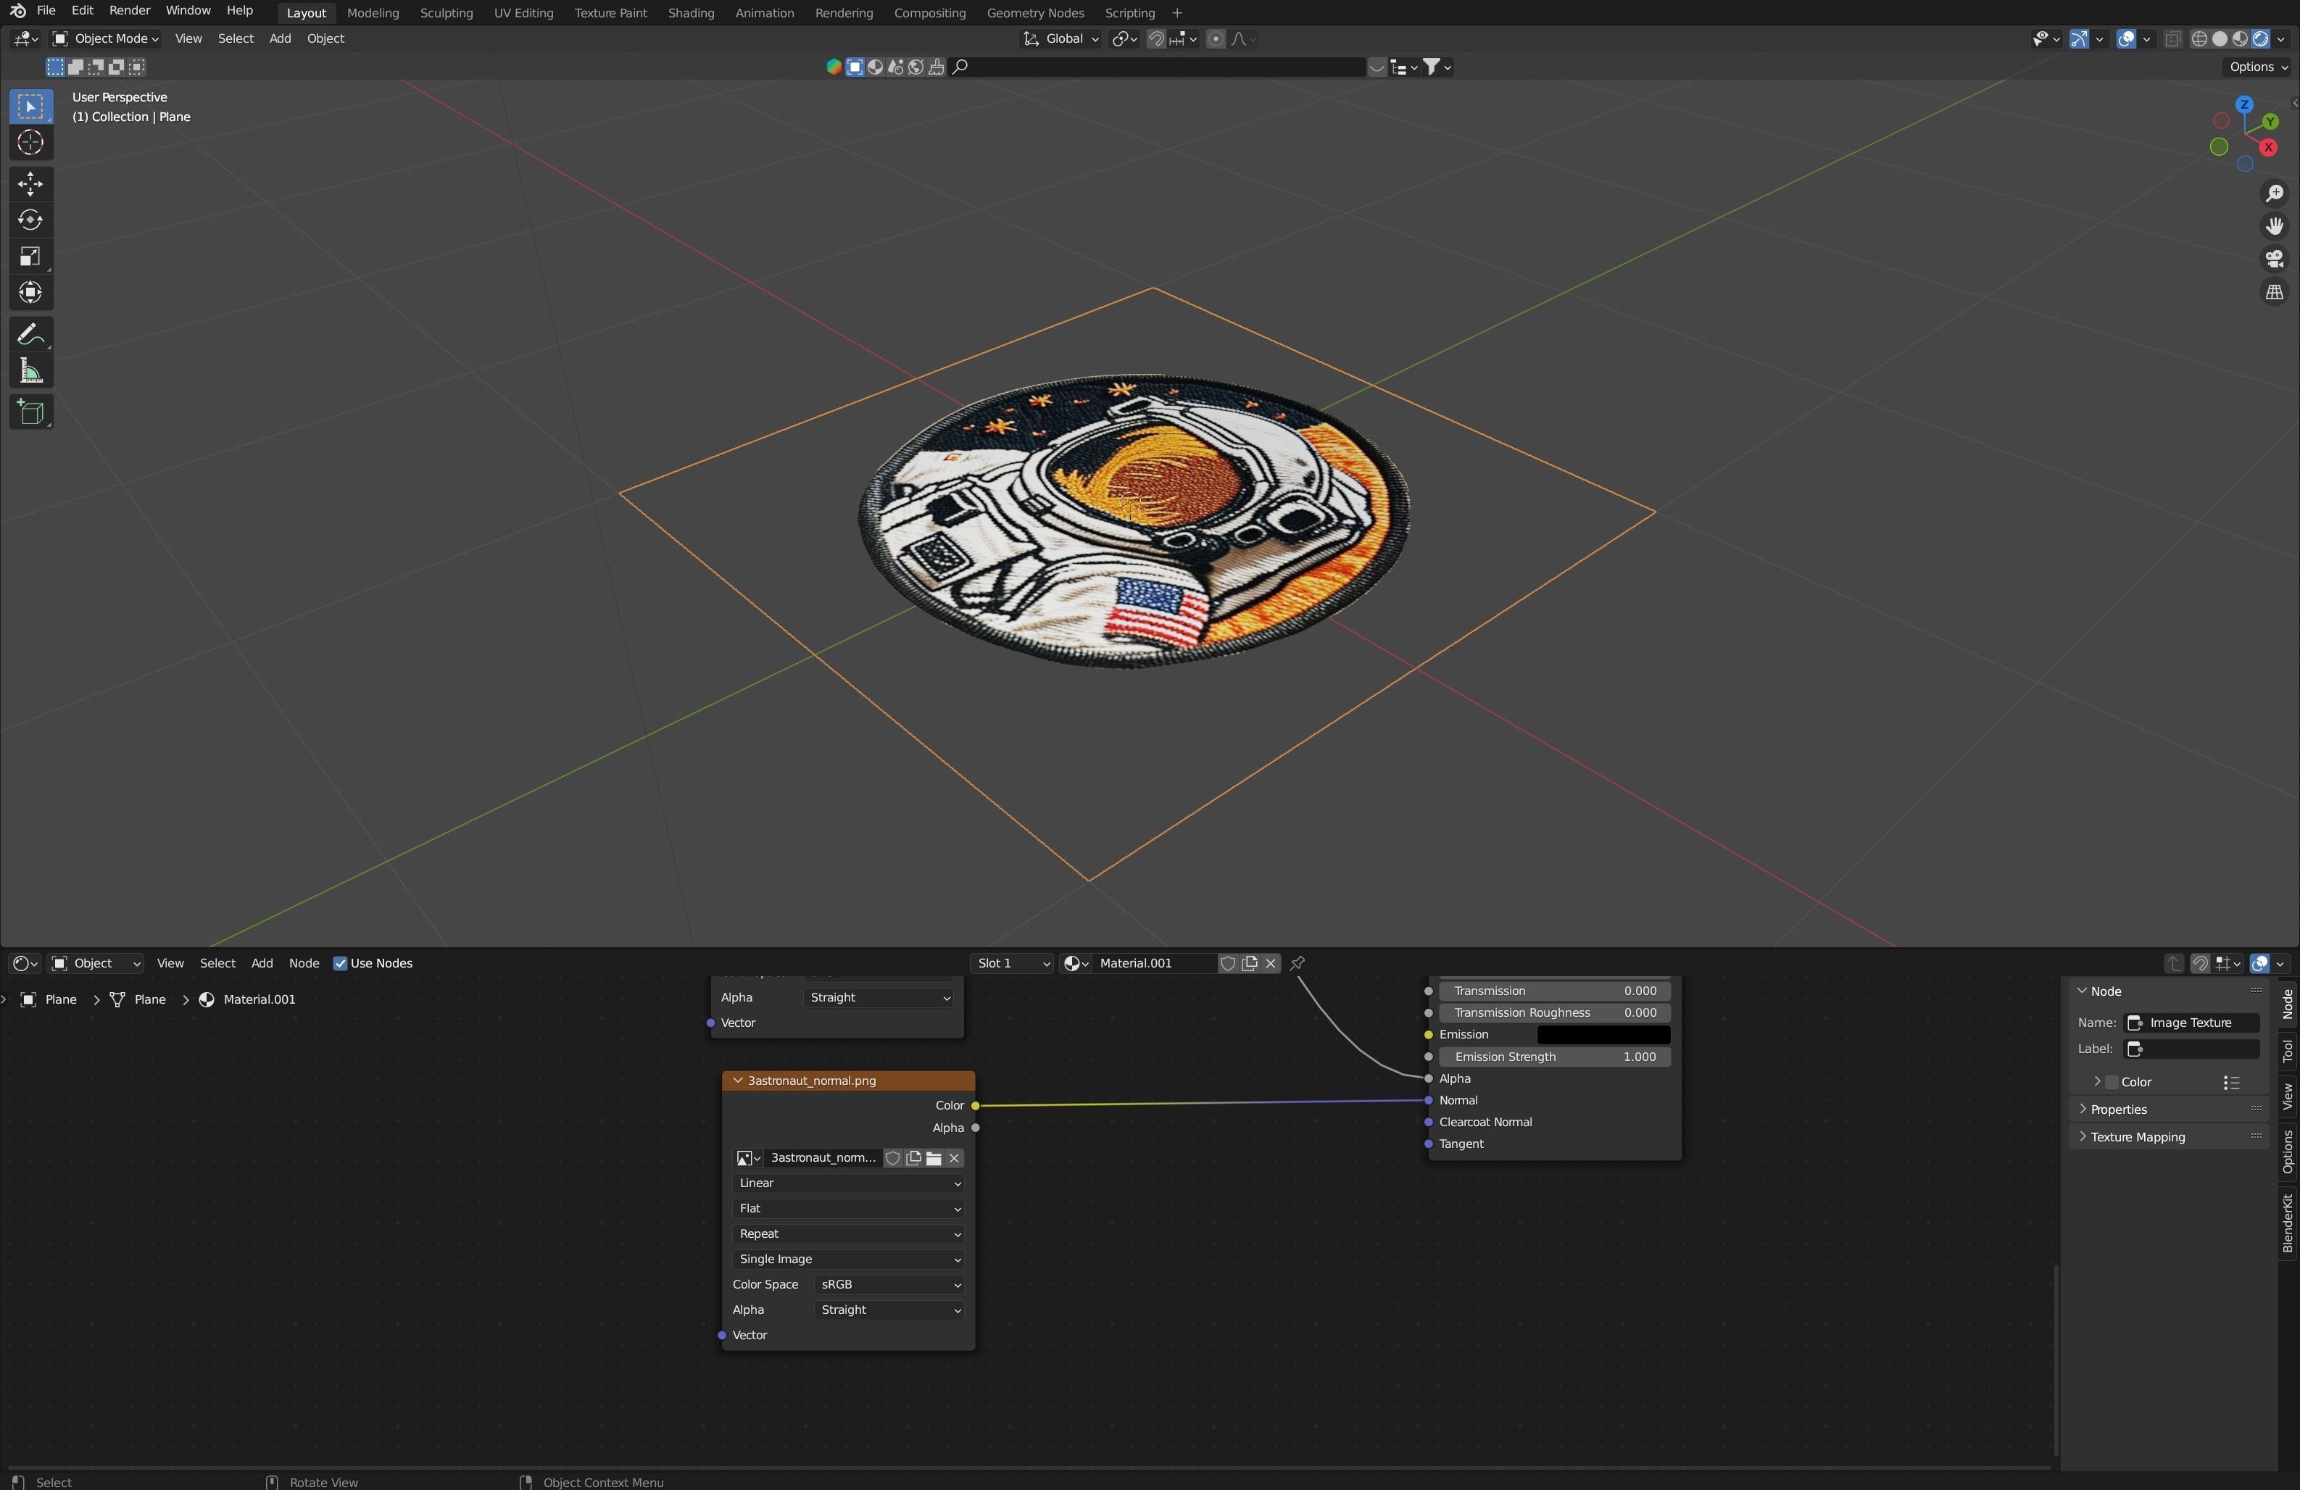Click the Emission black color swatch

(1603, 1035)
